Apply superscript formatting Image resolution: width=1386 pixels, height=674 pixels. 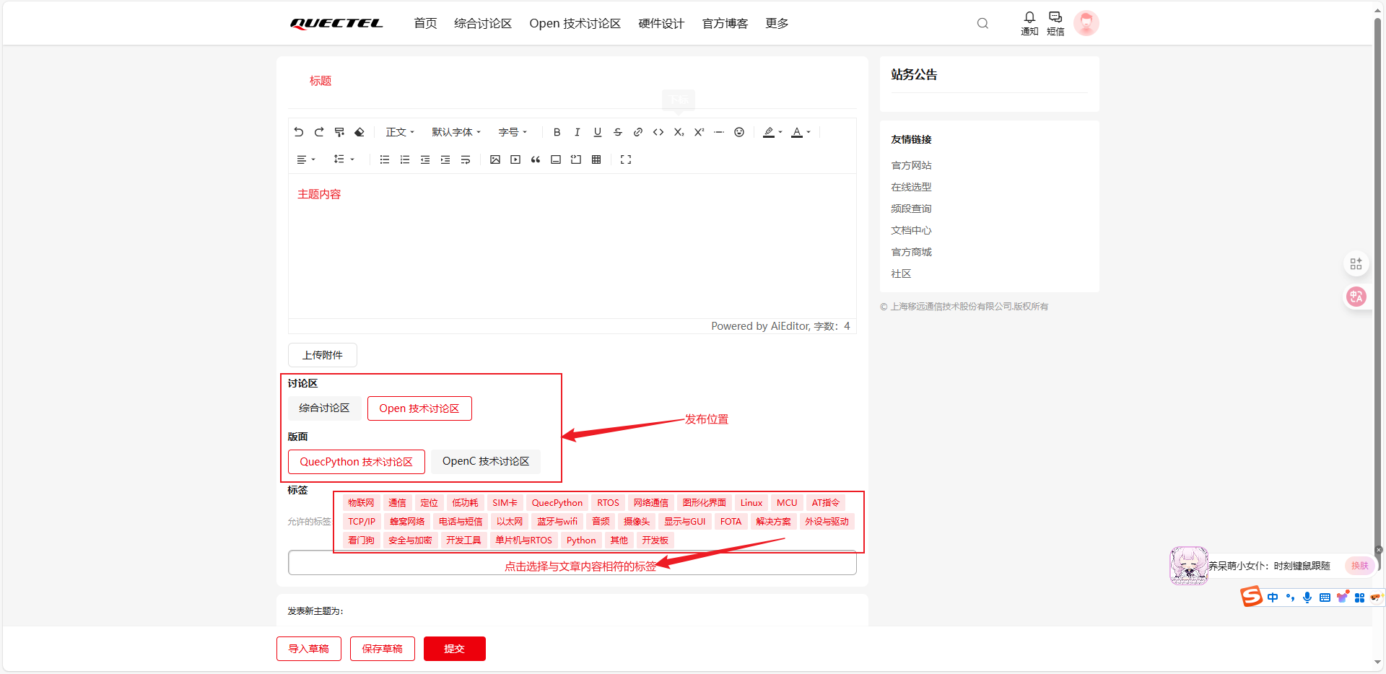699,132
